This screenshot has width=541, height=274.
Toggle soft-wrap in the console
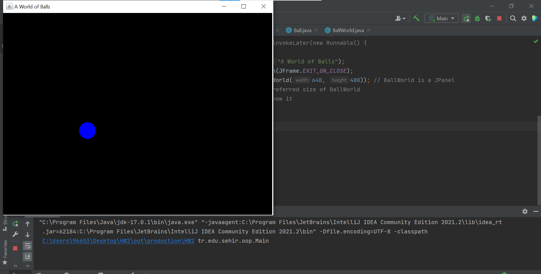coord(28,246)
